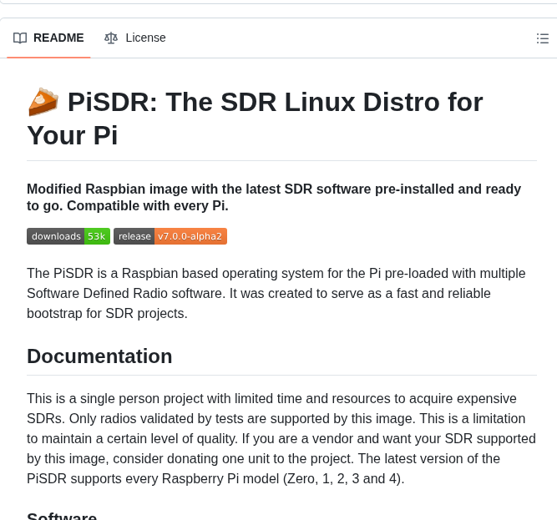Open the release v7.0.0-alpha2 badge
This screenshot has width=557, height=520.
[x=170, y=236]
